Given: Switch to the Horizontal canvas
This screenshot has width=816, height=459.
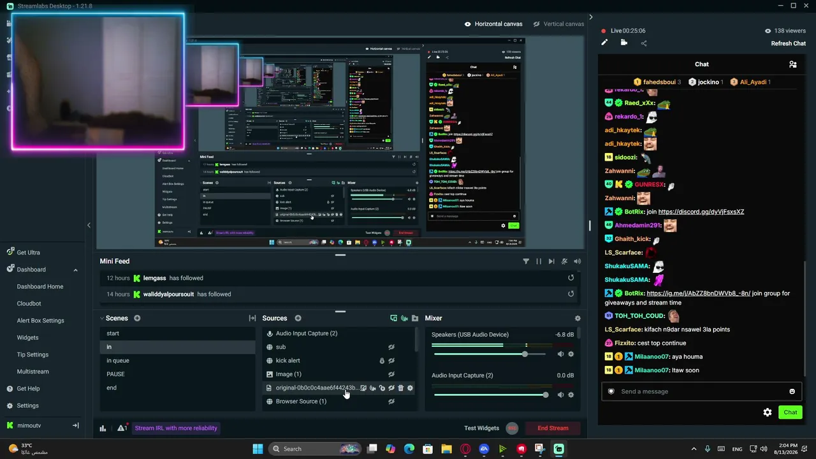Looking at the screenshot, I should tap(493, 24).
